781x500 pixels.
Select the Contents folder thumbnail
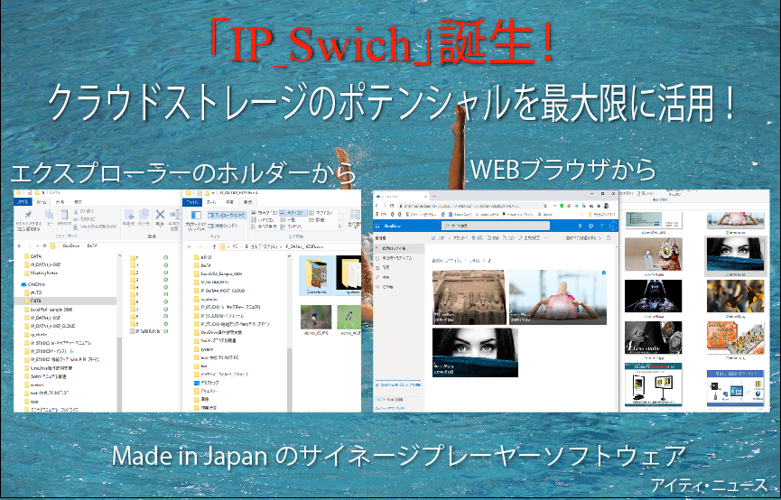317,275
